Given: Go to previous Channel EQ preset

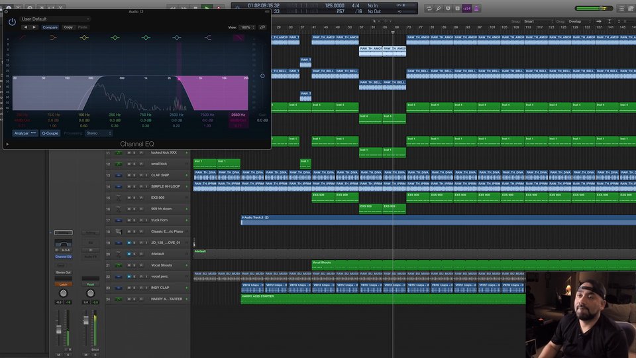Looking at the screenshot, I should pyautogui.click(x=26, y=27).
